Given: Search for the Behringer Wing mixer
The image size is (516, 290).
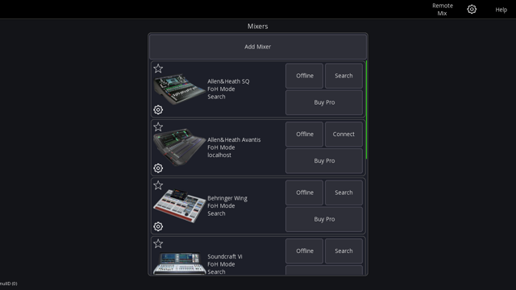Looking at the screenshot, I should pyautogui.click(x=344, y=193).
